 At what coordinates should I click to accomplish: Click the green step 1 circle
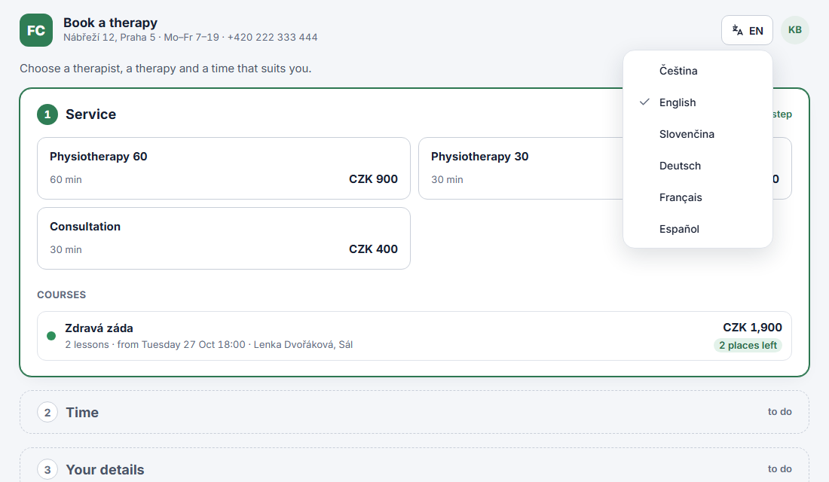click(x=47, y=114)
